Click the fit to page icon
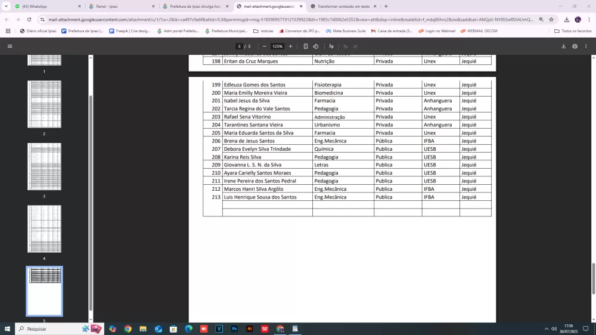 pyautogui.click(x=306, y=46)
